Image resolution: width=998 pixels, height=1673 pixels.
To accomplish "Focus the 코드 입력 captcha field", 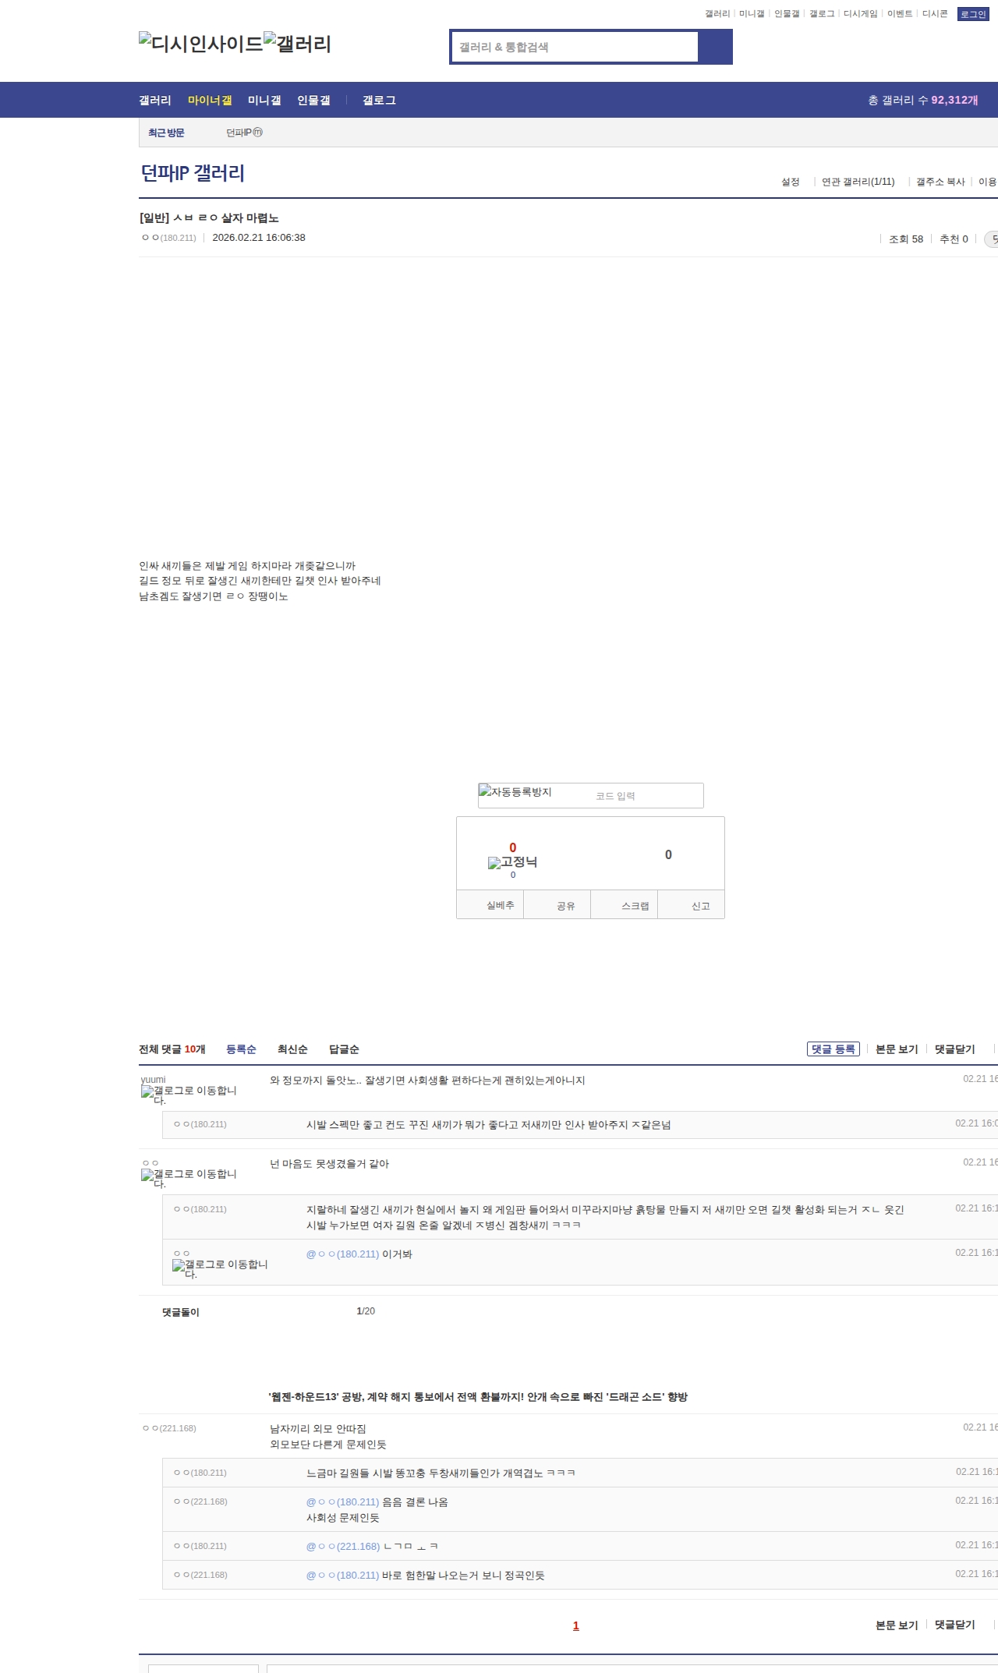I will tap(647, 796).
